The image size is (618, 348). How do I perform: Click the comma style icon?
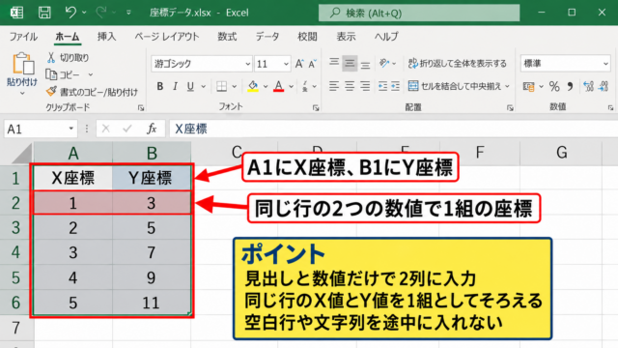coord(570,86)
